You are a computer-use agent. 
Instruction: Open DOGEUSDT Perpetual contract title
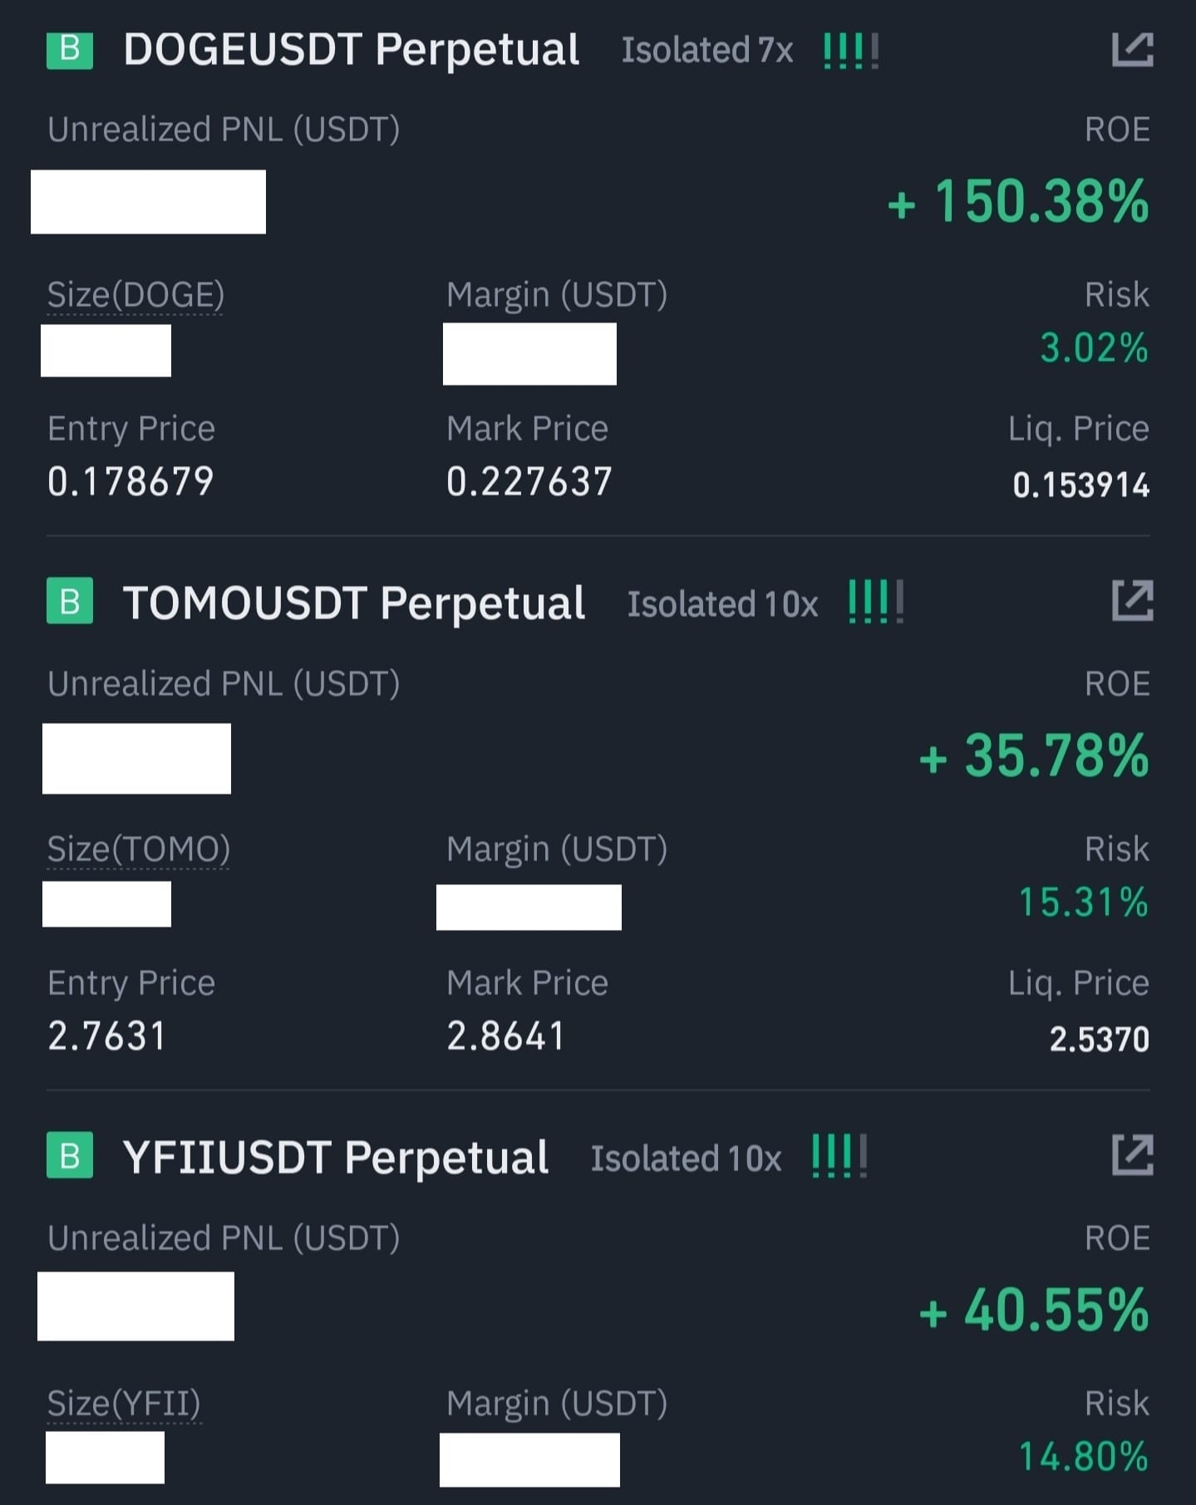tap(351, 50)
